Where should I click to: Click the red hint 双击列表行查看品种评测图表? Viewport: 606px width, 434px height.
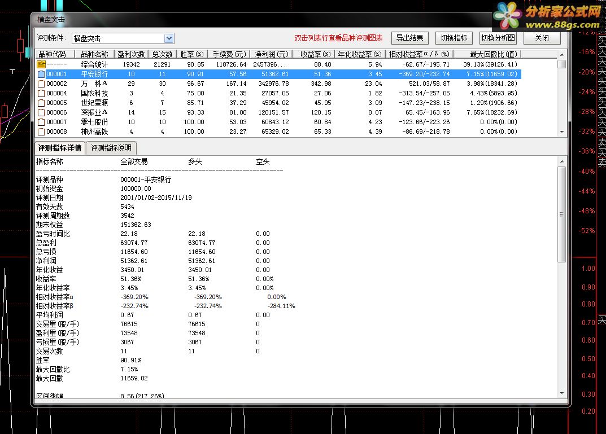point(338,38)
